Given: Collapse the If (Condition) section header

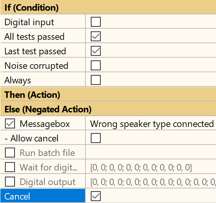Looking at the screenshot, I should pyautogui.click(x=108, y=7).
